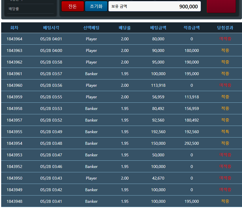Click the red 잔돈 button
The height and width of the screenshot is (208, 242).
pyautogui.click(x=73, y=6)
